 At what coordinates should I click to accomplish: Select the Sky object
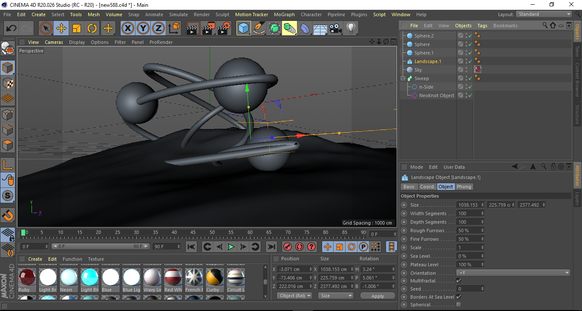click(418, 70)
